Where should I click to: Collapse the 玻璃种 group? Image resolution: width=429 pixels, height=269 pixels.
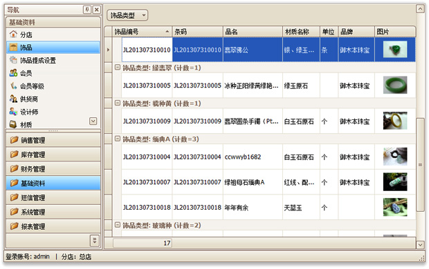(x=118, y=225)
